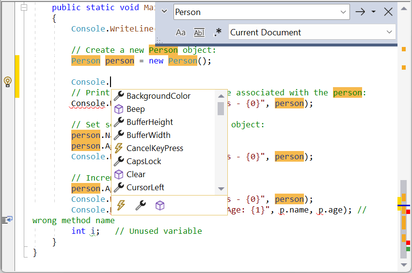This screenshot has height=273, width=412.
Task: Close the Find panel
Action: tap(388, 12)
